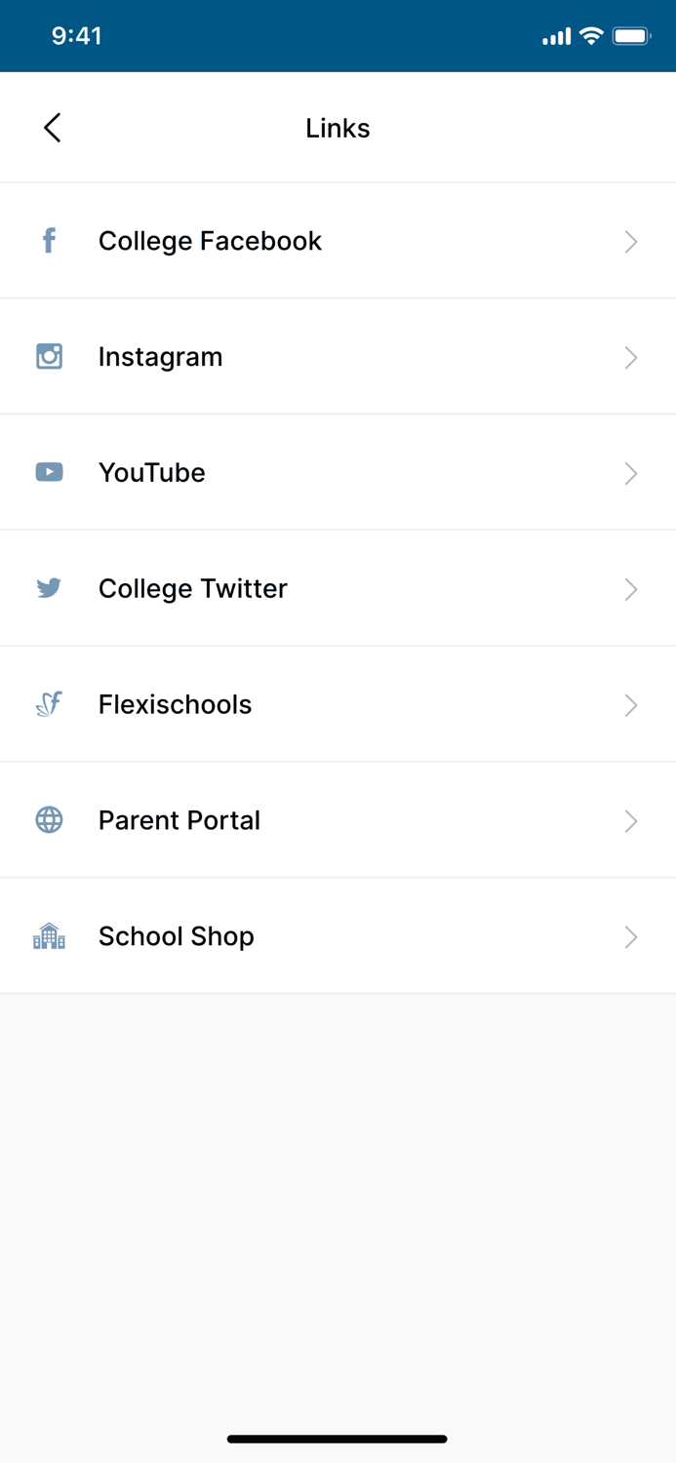Select the Twitter bird icon
Screen dimensions: 676x1463
click(49, 588)
